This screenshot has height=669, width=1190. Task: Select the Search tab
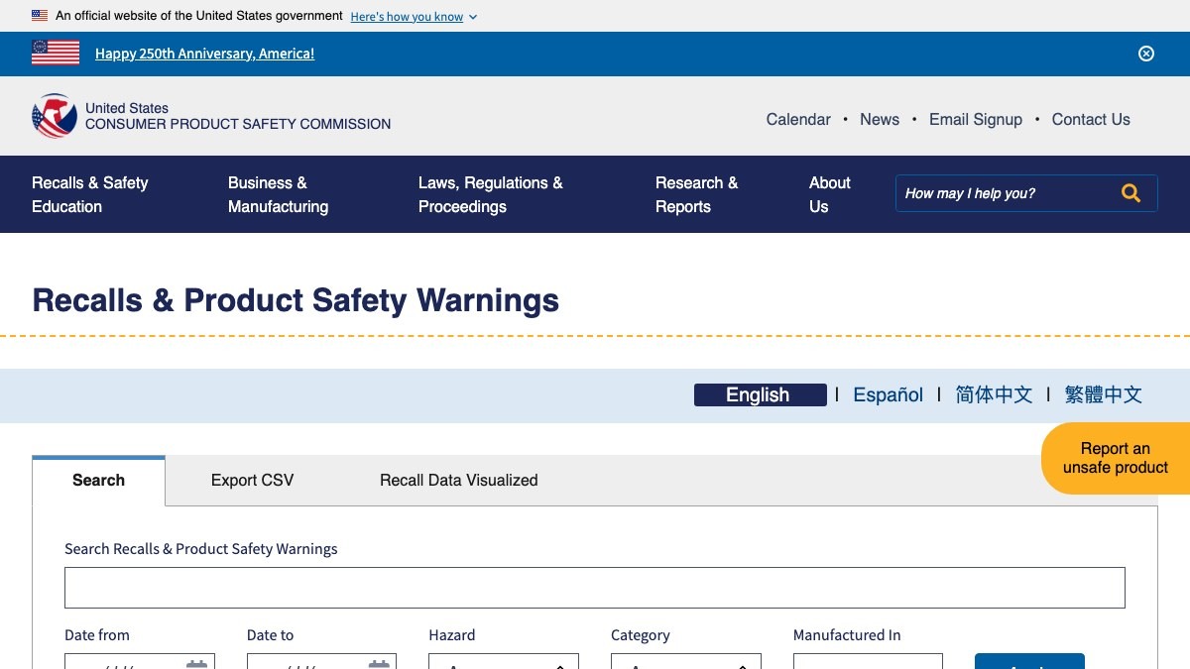click(98, 481)
